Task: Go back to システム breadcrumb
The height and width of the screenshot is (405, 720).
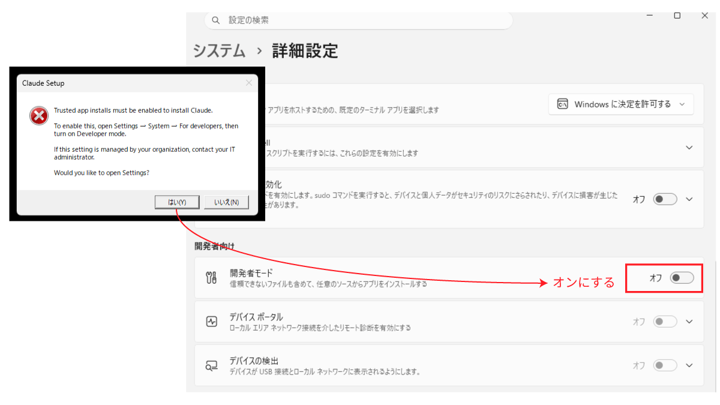Action: (x=219, y=50)
